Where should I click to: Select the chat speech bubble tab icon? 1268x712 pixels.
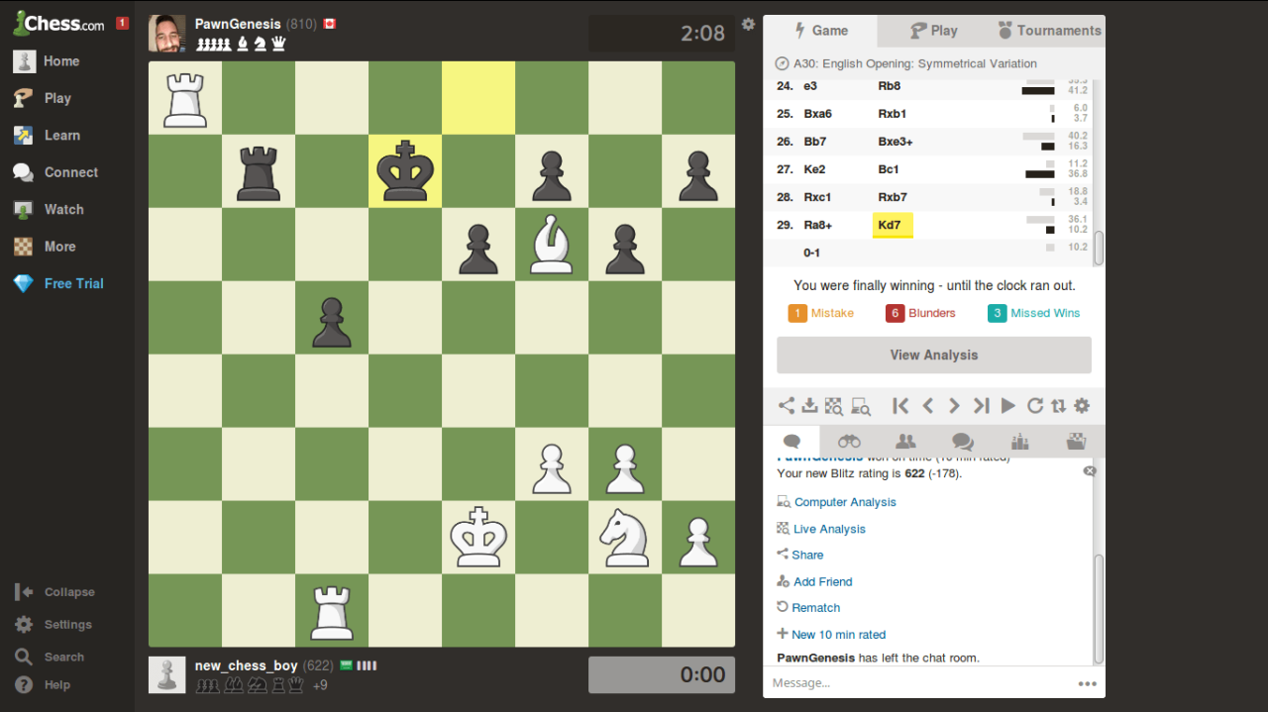792,442
